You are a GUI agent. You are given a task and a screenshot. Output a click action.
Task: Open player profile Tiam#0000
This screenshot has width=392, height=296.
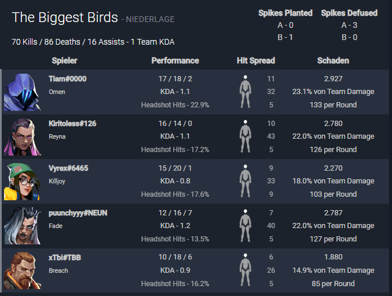(67, 78)
